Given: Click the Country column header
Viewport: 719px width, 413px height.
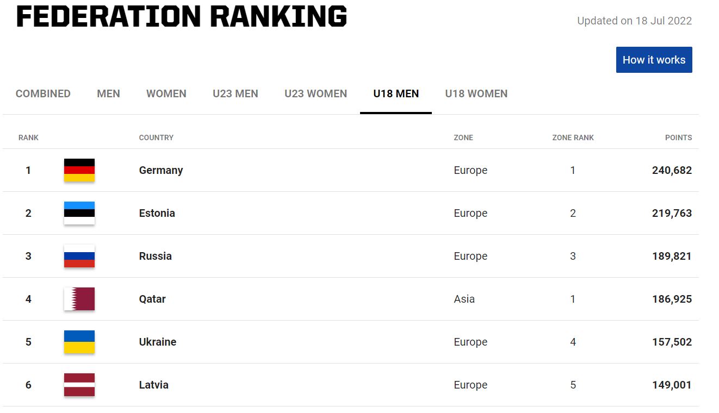Looking at the screenshot, I should pyautogui.click(x=156, y=137).
